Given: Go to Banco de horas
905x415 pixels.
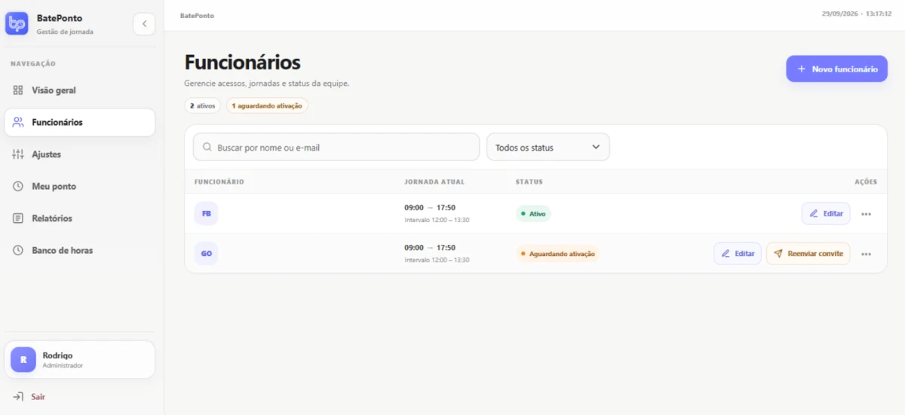Looking at the screenshot, I should 80,250.
